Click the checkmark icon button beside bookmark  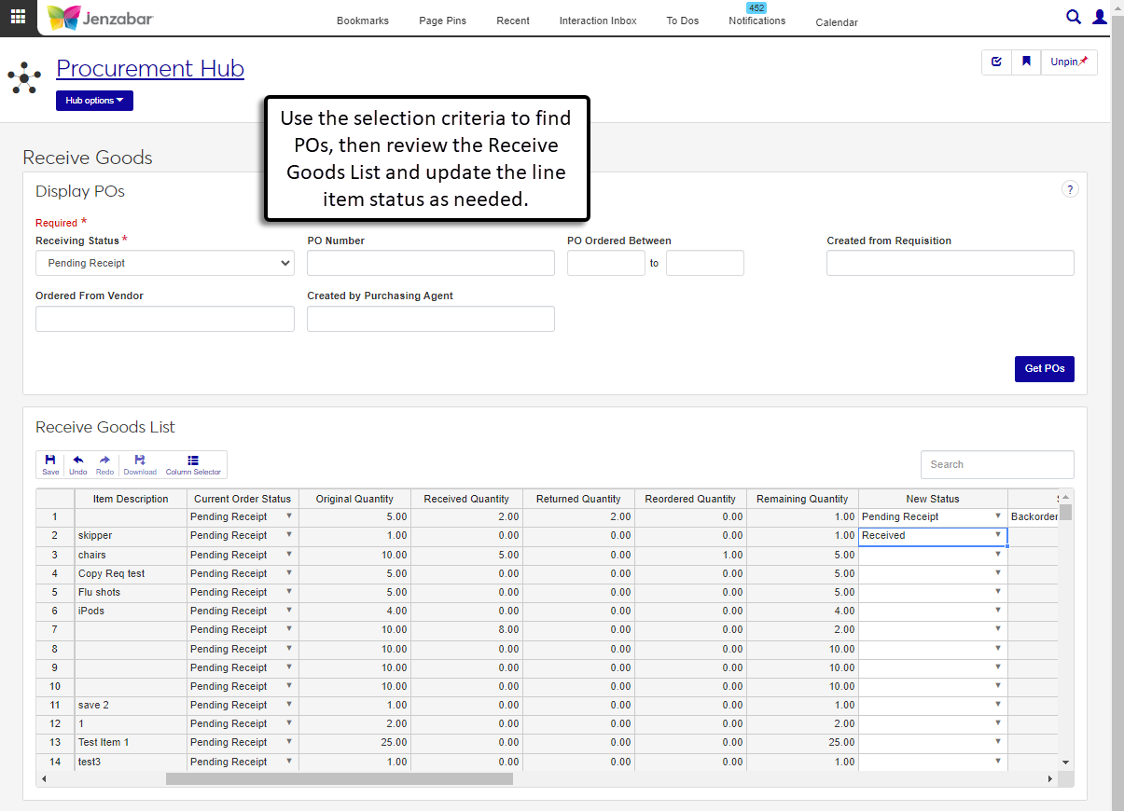(996, 62)
